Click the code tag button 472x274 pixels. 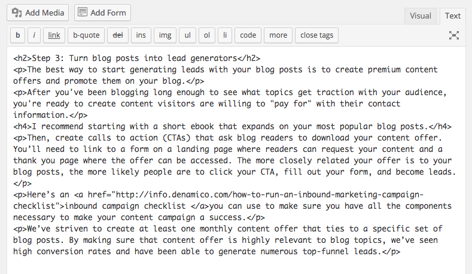coord(248,35)
